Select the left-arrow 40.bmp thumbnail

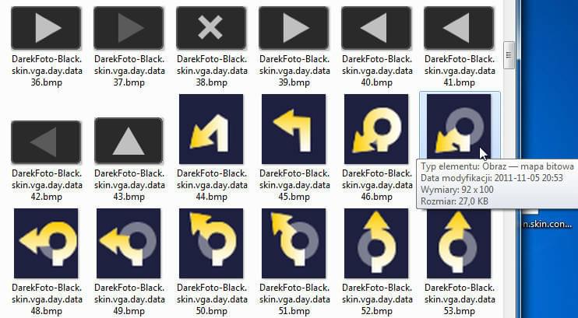click(376, 28)
